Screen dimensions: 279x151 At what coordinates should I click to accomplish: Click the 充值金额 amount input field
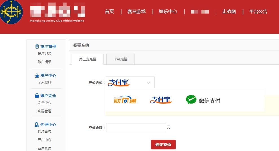click(x=136, y=128)
